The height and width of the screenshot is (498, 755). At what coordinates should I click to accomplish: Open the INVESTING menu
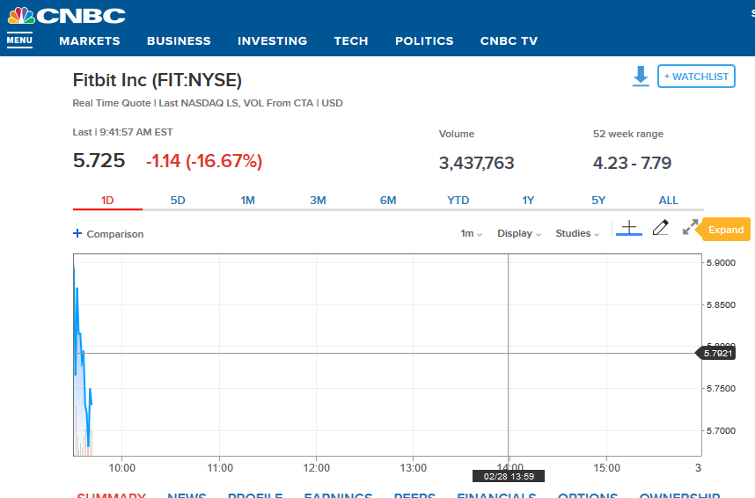coord(273,41)
